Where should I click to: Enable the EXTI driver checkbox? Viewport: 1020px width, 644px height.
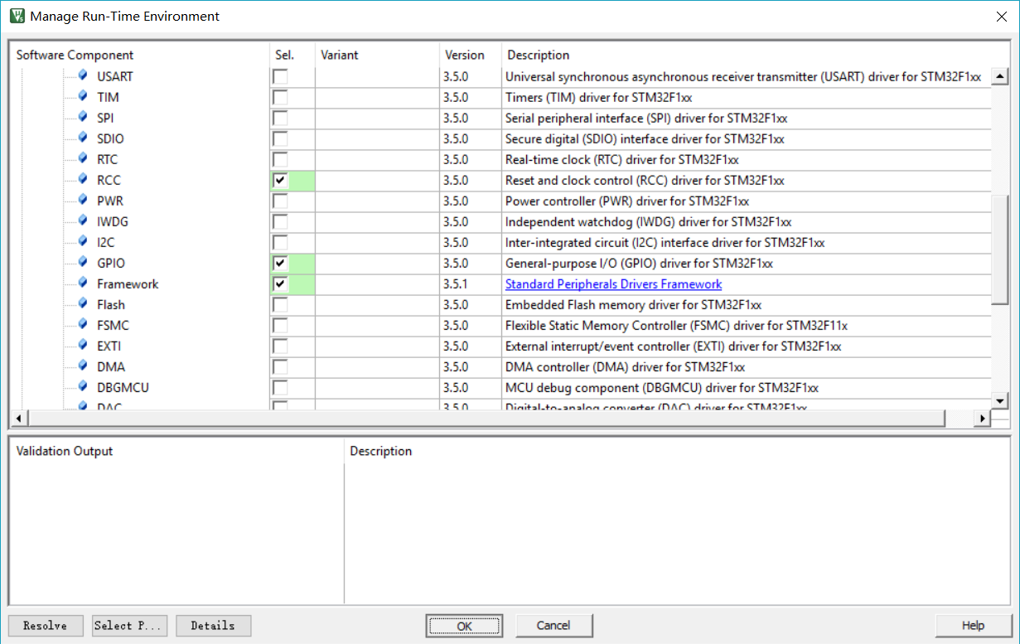[280, 346]
